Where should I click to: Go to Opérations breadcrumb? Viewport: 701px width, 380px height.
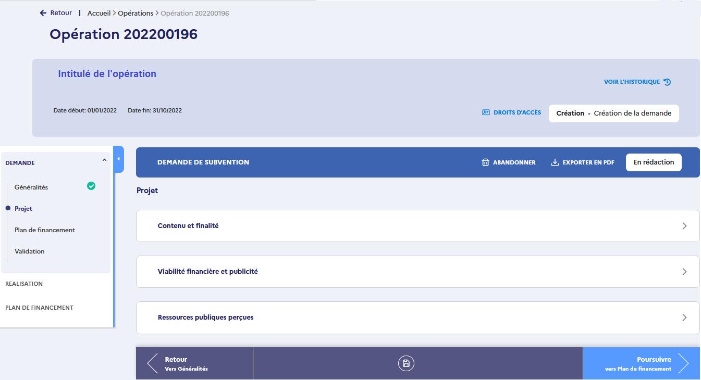point(136,13)
